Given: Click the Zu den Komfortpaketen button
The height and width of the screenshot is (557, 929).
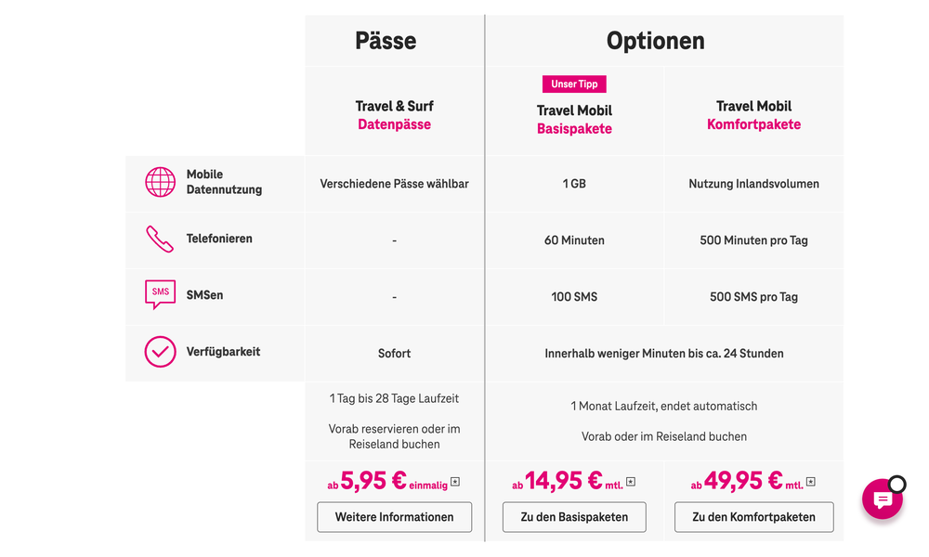Looking at the screenshot, I should pyautogui.click(x=753, y=517).
